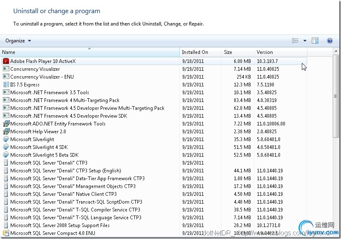
Task: Click the Denali Native Client CTP3 icon
Action: tap(6, 194)
